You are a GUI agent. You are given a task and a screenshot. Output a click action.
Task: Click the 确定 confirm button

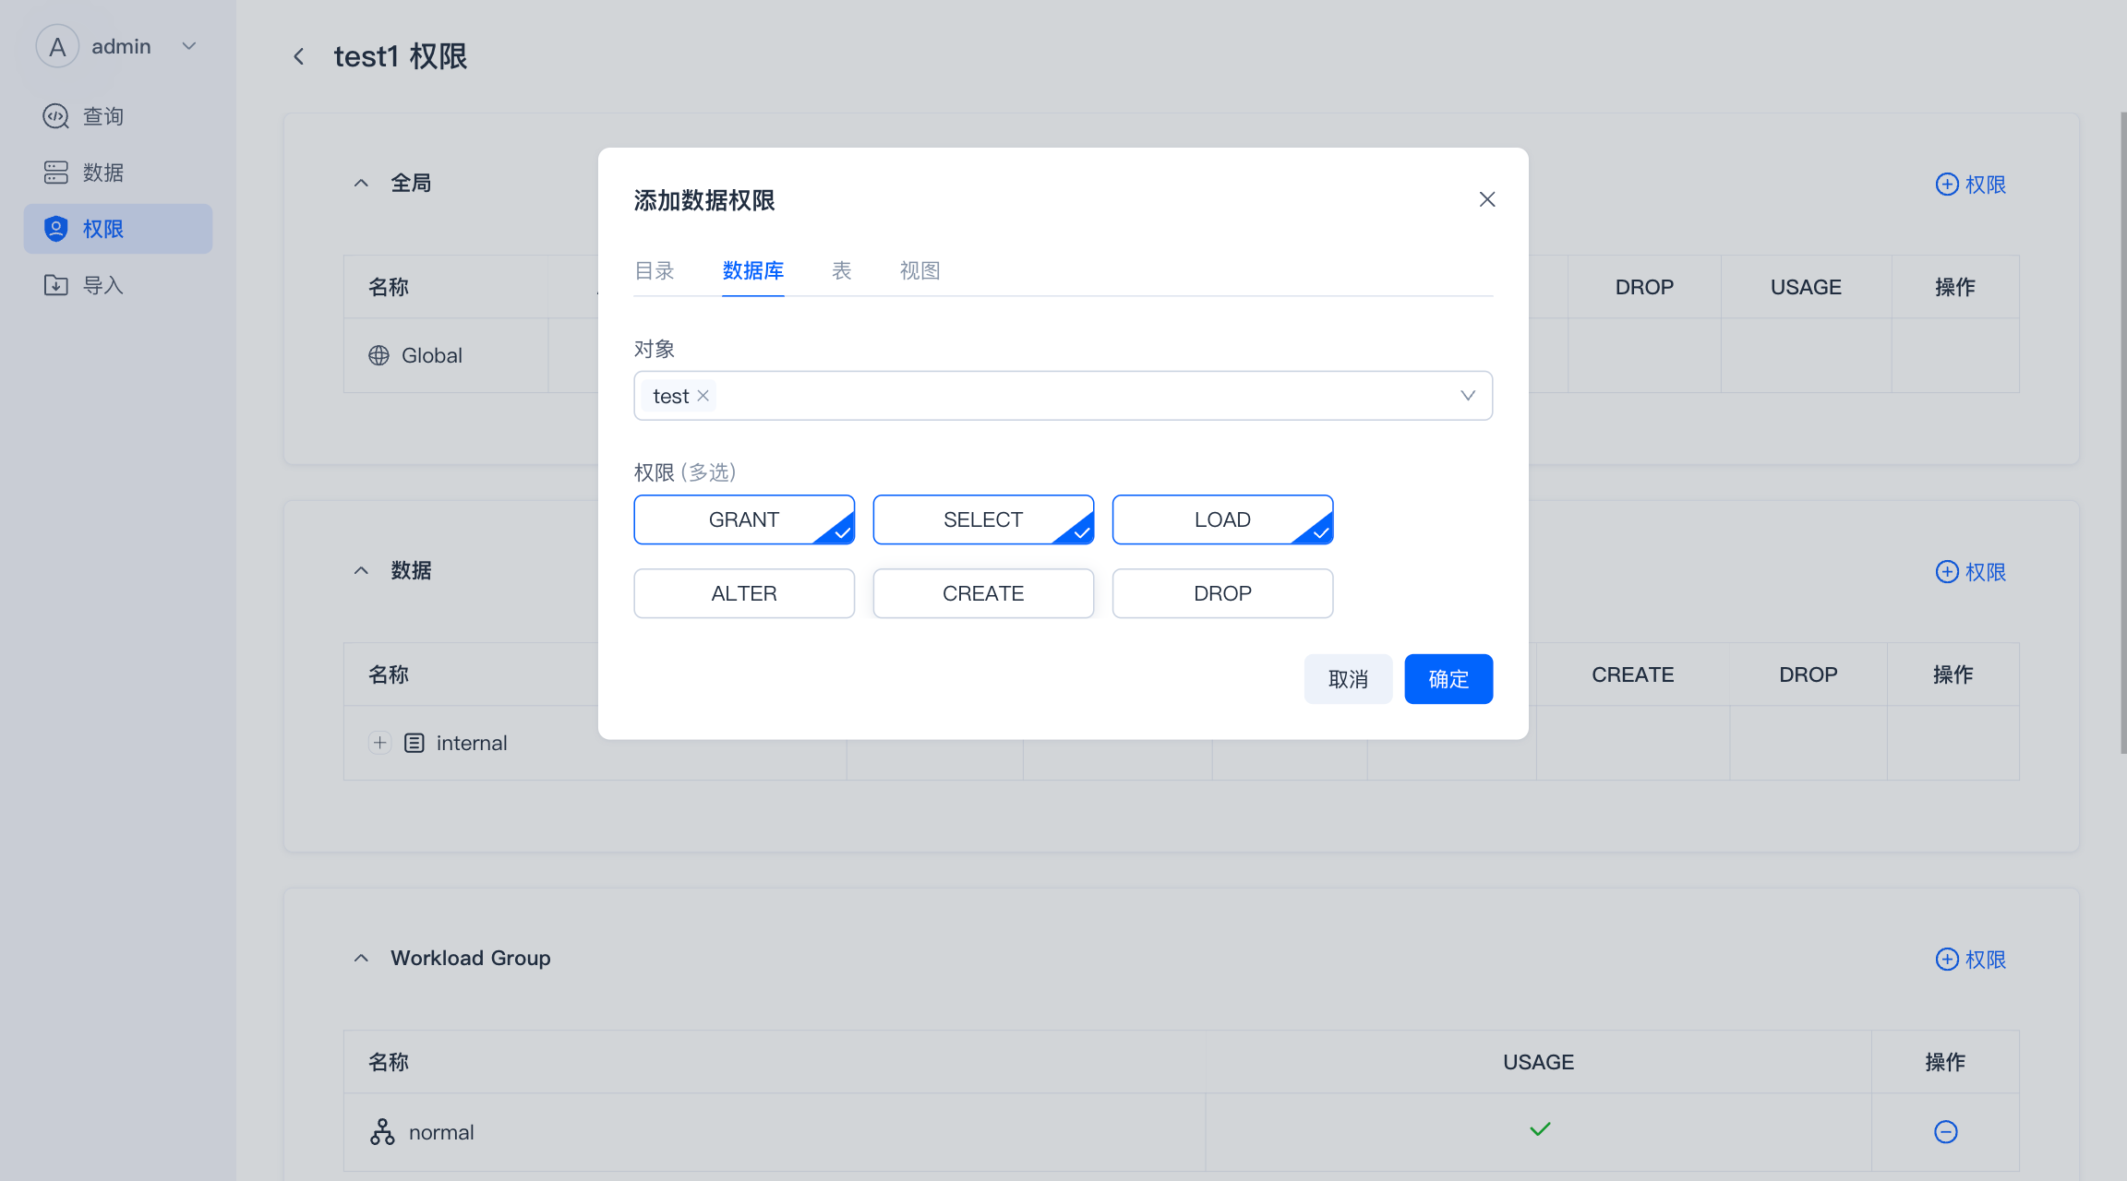pyautogui.click(x=1448, y=679)
